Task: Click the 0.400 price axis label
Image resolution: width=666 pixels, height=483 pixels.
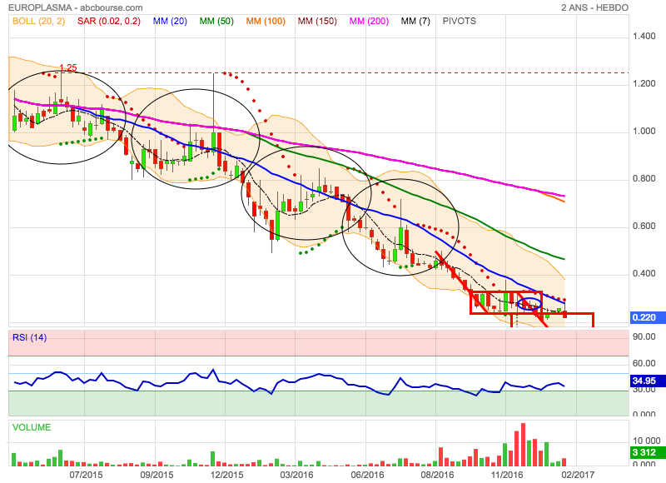Action: (x=644, y=274)
